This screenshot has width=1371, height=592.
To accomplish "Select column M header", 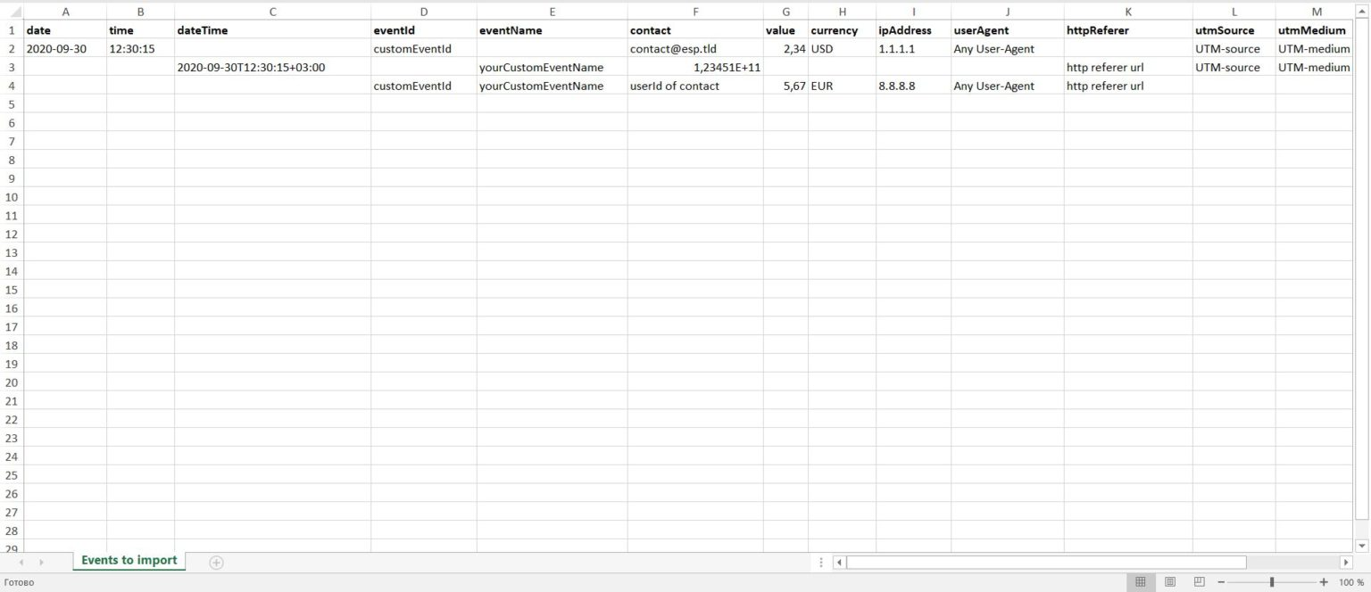I will [x=1317, y=12].
